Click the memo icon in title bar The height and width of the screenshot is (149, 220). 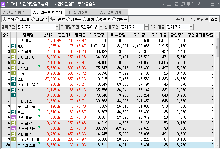(x=169, y=4)
